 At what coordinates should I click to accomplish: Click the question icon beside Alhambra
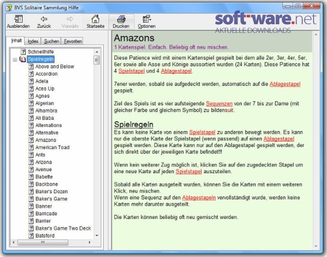pyautogui.click(x=31, y=111)
